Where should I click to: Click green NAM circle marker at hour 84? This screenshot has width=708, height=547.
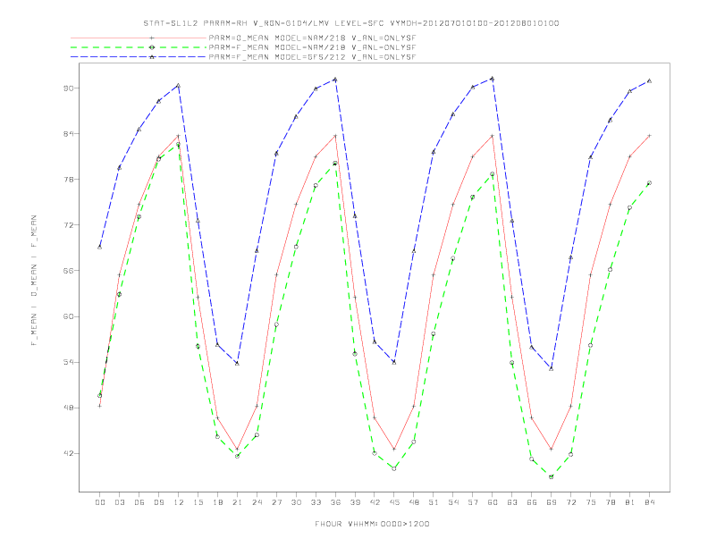[x=649, y=183]
